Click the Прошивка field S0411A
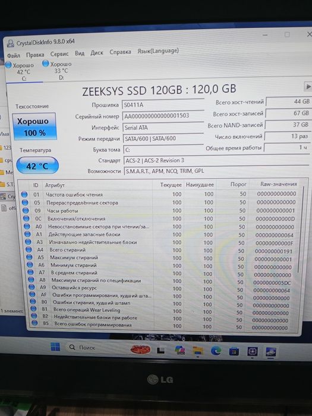The image size is (312, 416). (163, 105)
